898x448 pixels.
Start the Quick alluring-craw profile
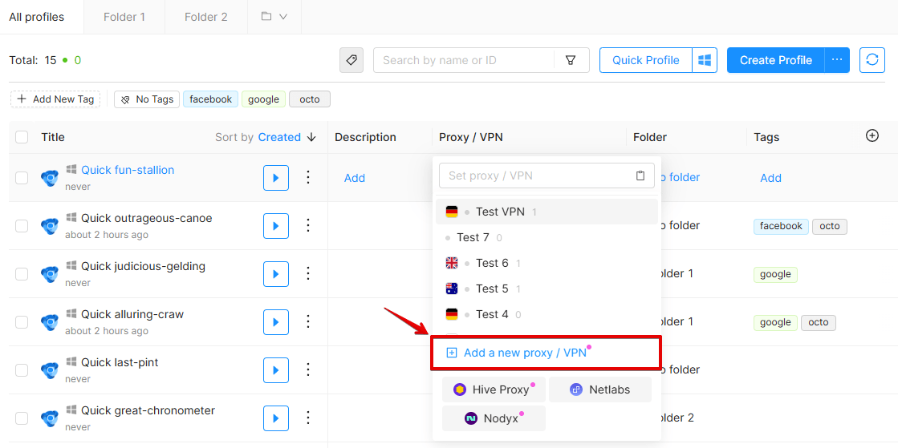pyautogui.click(x=276, y=322)
